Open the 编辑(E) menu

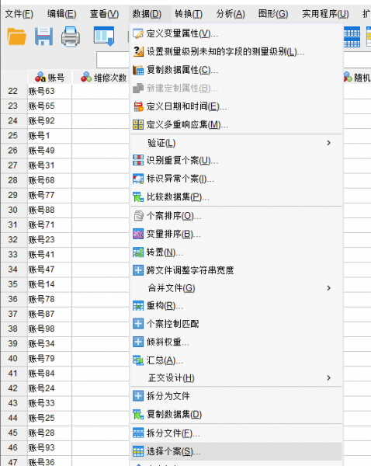click(x=62, y=14)
